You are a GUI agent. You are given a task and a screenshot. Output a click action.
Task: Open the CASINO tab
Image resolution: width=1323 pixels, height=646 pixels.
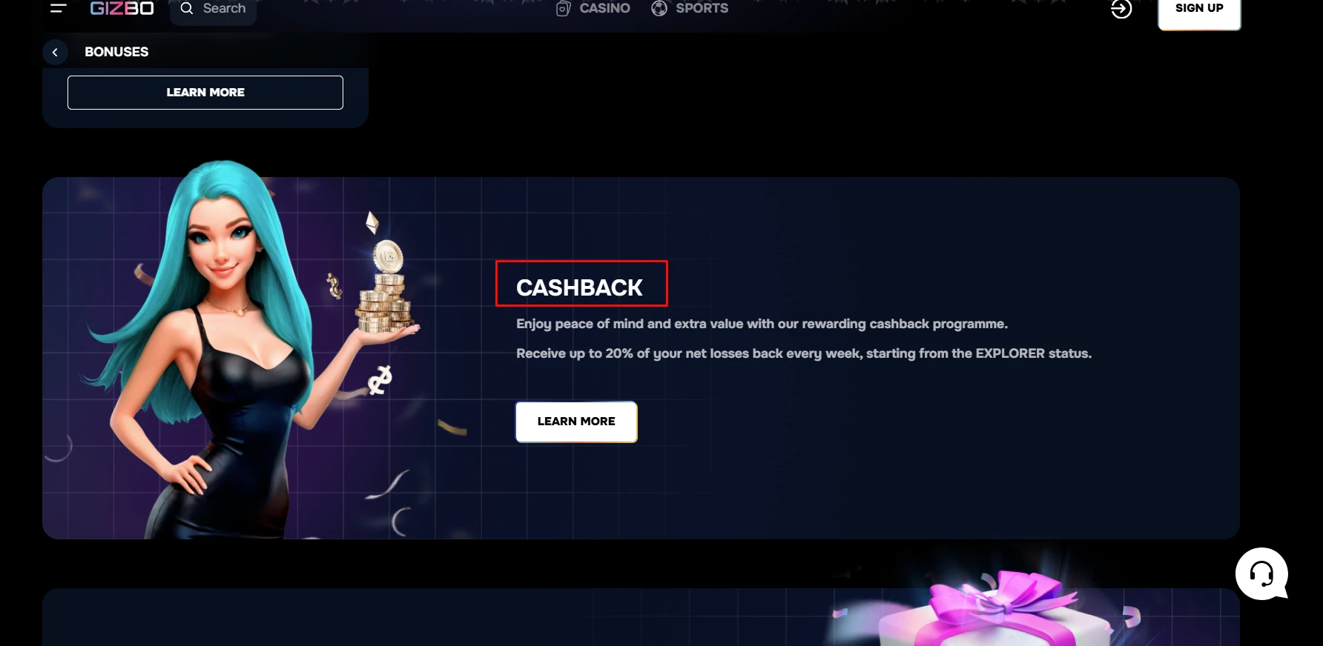click(593, 8)
